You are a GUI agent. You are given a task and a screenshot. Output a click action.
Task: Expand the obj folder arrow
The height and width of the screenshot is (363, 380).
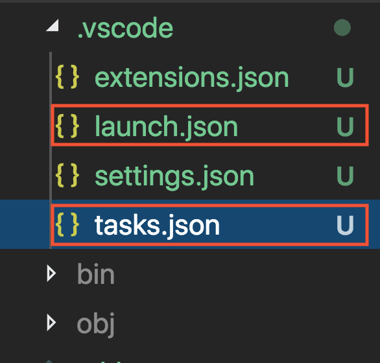coord(51,323)
